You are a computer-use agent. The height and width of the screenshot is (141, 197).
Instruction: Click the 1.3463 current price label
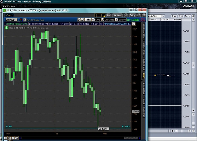point(136,111)
